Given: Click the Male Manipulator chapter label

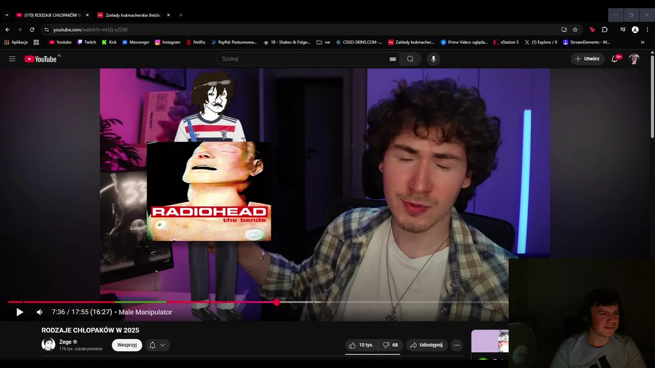Looking at the screenshot, I should point(145,312).
